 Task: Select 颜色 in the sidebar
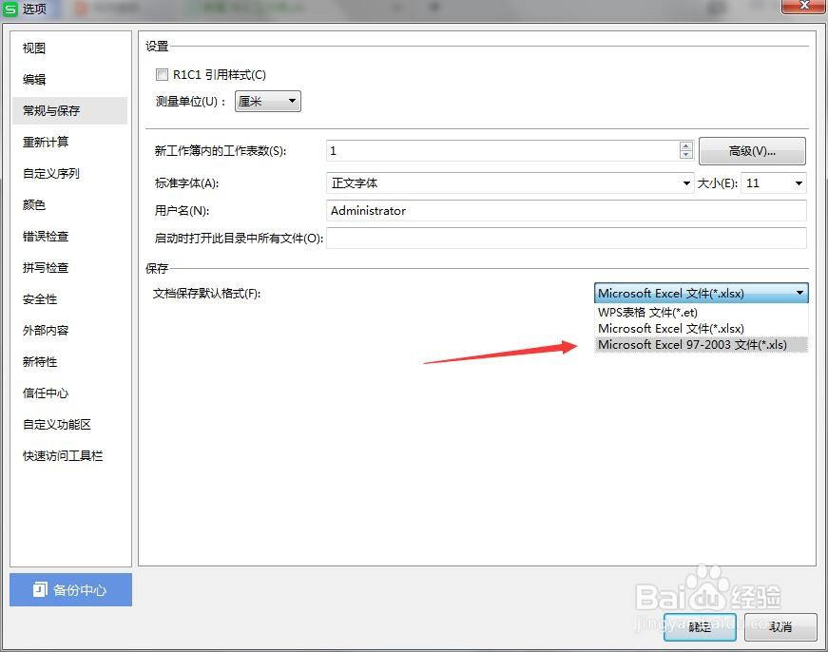pos(69,205)
